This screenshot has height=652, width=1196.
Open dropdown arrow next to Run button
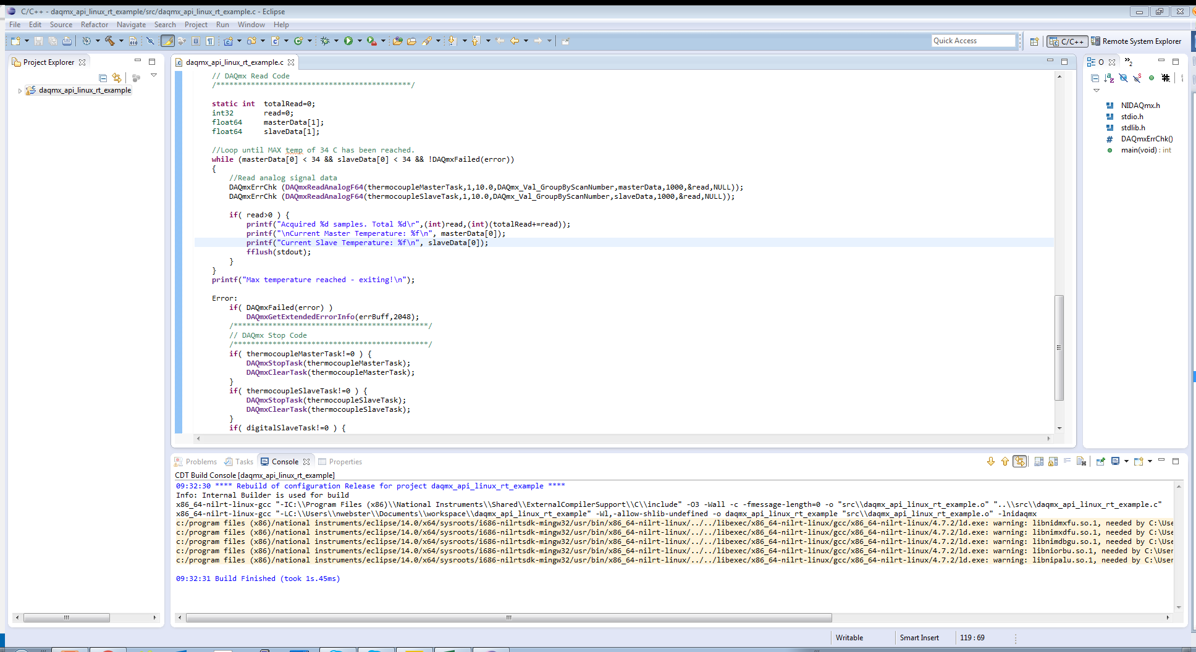(x=360, y=41)
